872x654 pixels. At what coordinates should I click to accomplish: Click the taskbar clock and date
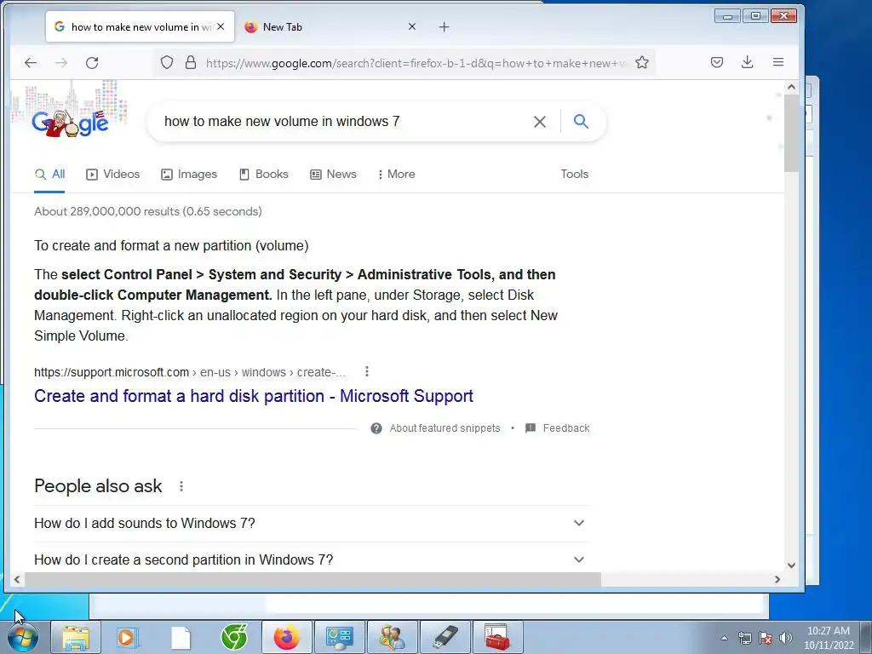829,638
